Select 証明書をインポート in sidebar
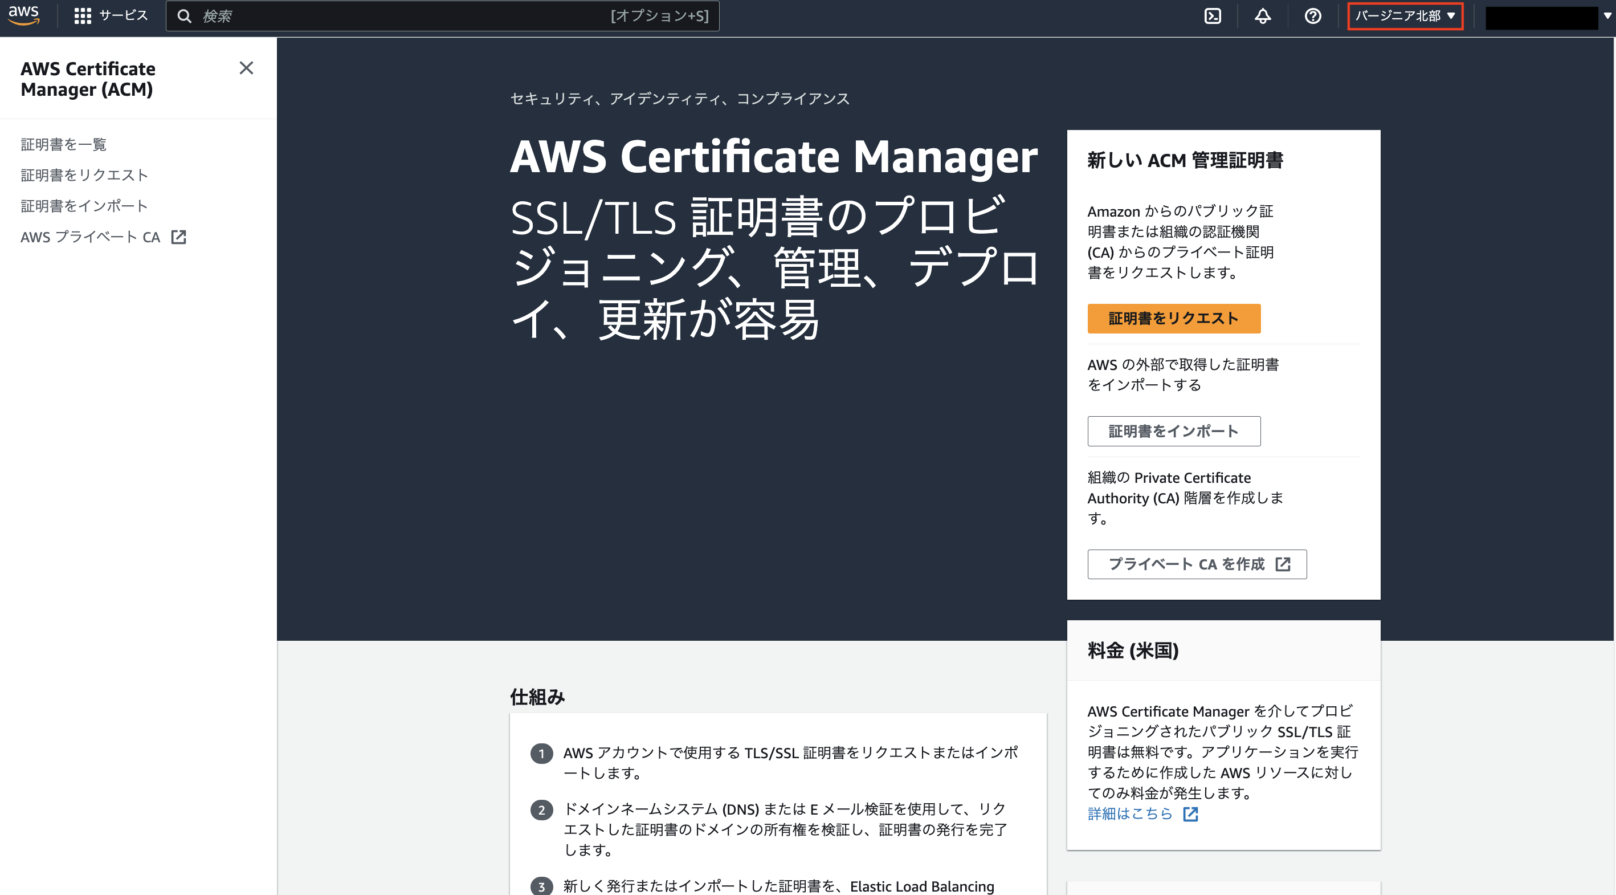1616x895 pixels. 84,206
